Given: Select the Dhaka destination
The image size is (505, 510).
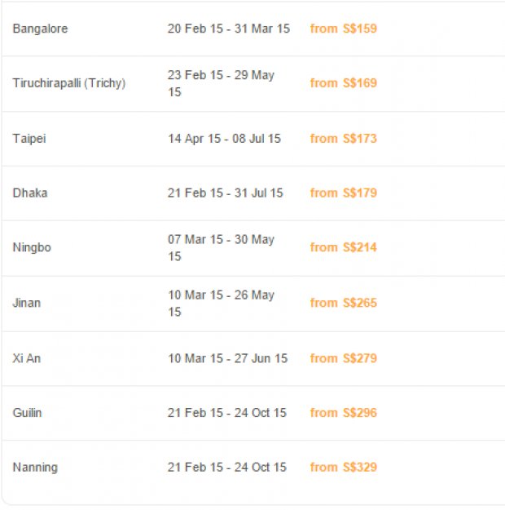Looking at the screenshot, I should [x=30, y=193].
